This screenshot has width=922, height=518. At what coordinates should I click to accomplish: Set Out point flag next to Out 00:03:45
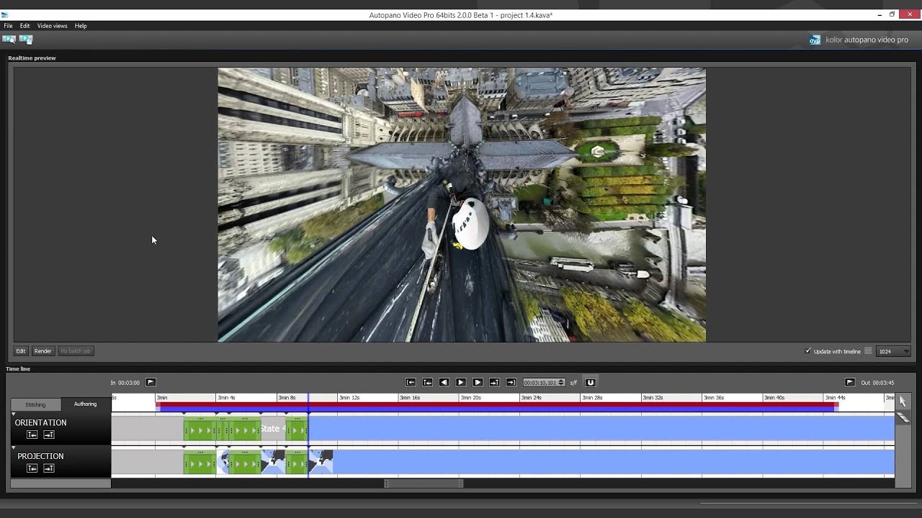(850, 382)
